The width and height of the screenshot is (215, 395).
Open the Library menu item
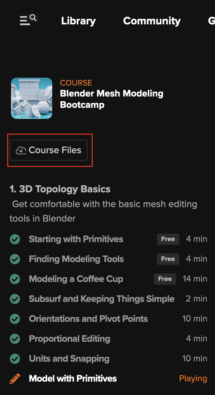click(78, 21)
